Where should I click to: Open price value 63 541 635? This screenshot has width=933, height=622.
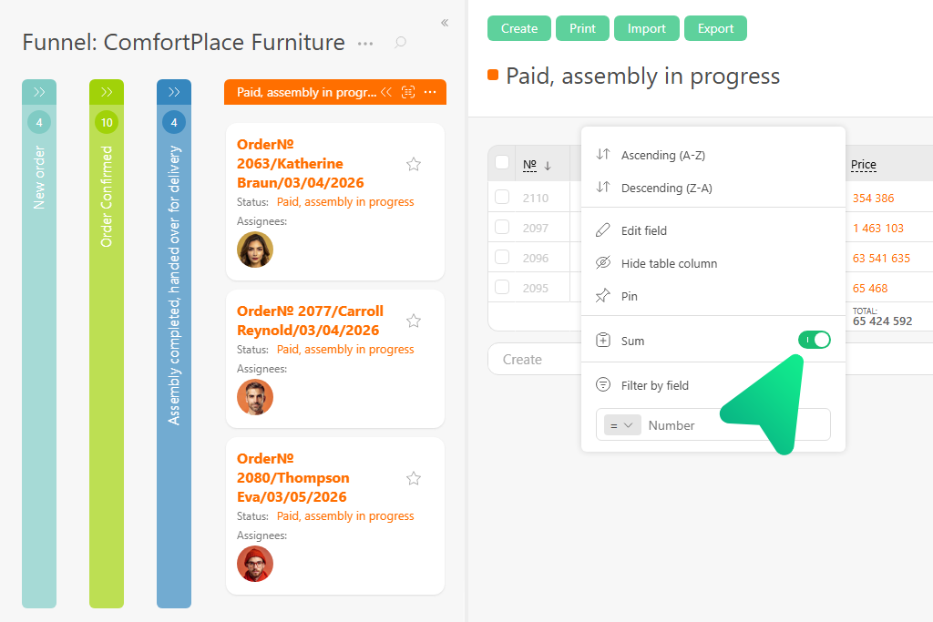coord(881,258)
